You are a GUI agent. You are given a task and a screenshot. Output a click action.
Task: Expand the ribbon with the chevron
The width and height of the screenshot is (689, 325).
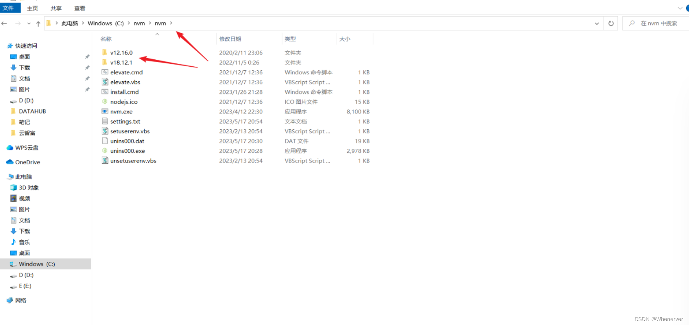(x=680, y=8)
